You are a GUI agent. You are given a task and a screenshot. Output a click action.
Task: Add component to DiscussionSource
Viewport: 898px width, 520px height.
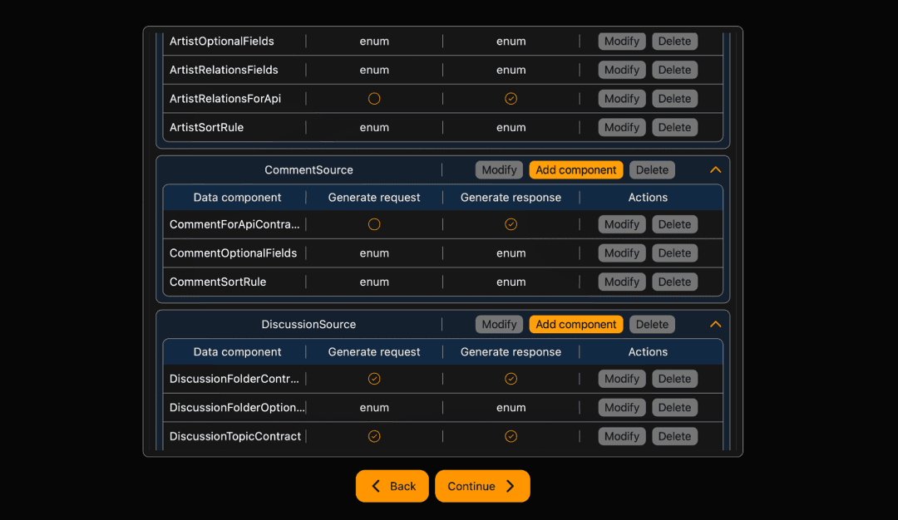tap(575, 324)
